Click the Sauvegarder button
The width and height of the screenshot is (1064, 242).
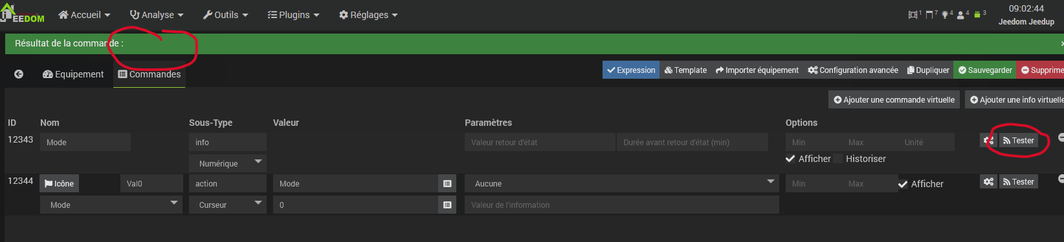[x=985, y=70]
